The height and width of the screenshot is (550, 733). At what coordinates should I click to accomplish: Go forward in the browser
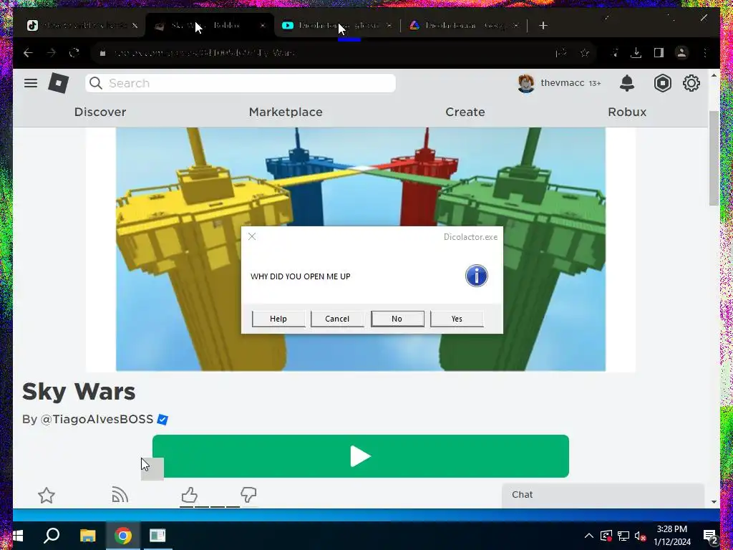[52, 53]
